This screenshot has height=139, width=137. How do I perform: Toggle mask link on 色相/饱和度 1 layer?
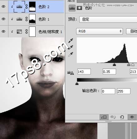[27, 31]
